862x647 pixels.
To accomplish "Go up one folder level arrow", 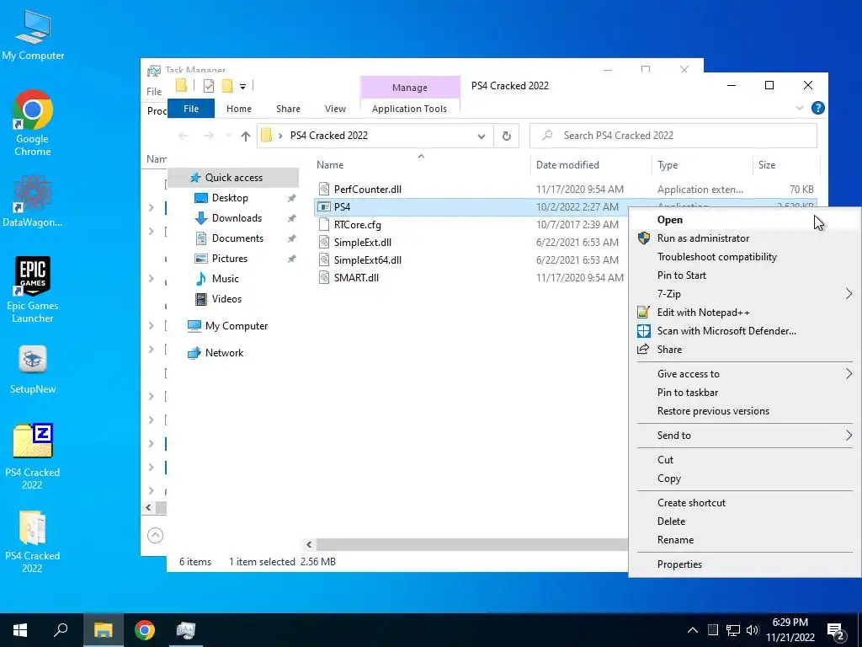I will point(245,136).
